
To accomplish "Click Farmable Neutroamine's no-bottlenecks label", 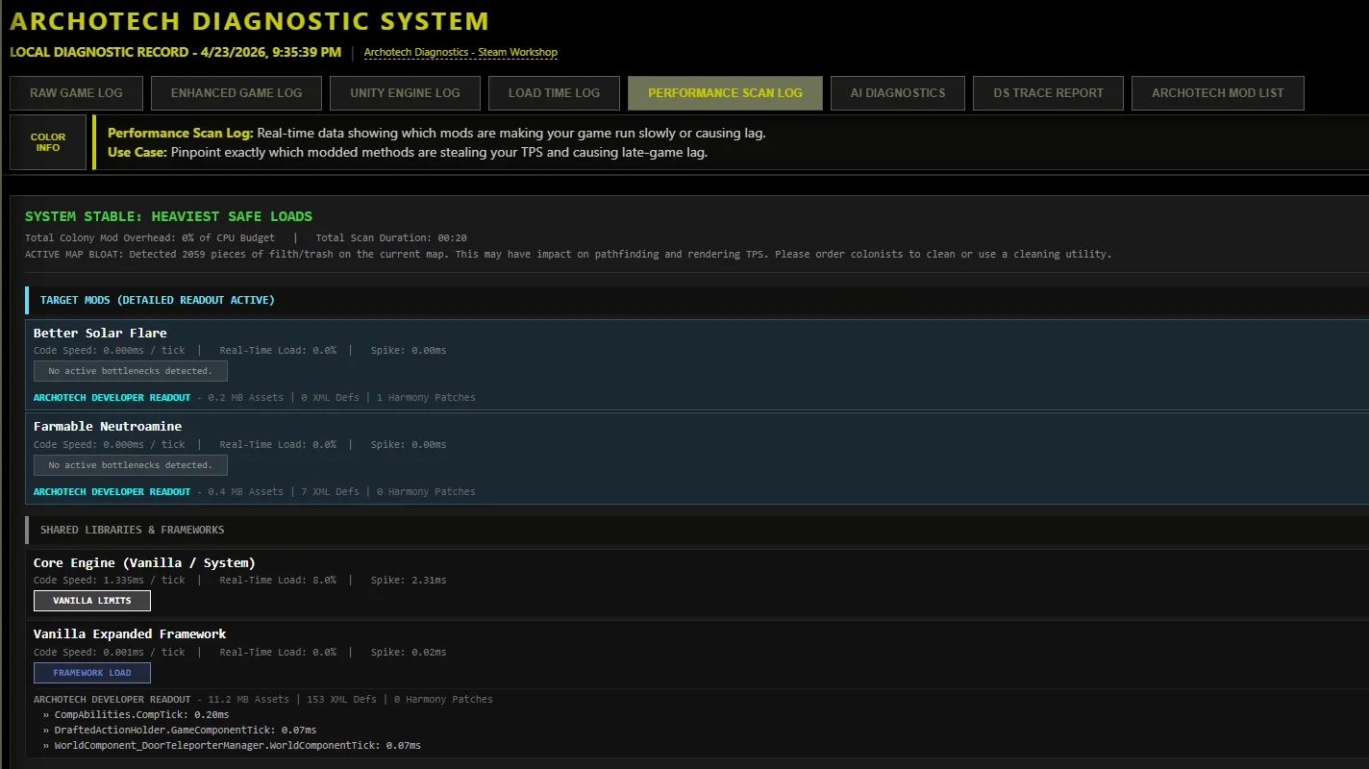I will pos(131,465).
